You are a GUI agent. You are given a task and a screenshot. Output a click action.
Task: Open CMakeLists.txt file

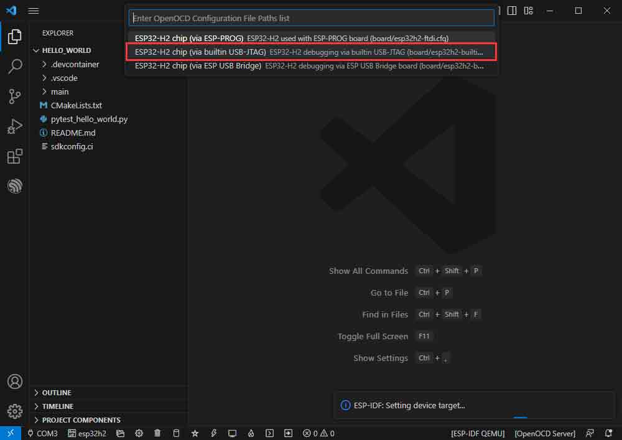pos(76,106)
